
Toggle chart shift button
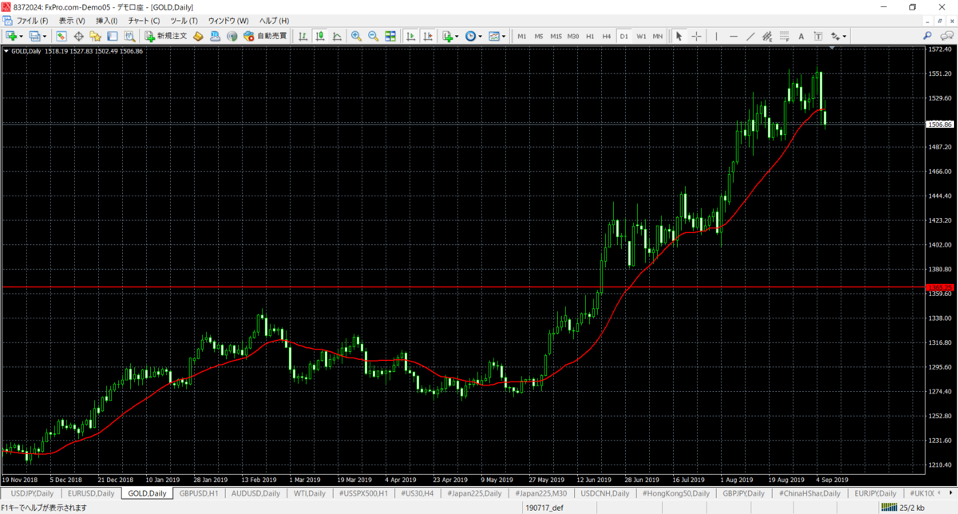429,36
